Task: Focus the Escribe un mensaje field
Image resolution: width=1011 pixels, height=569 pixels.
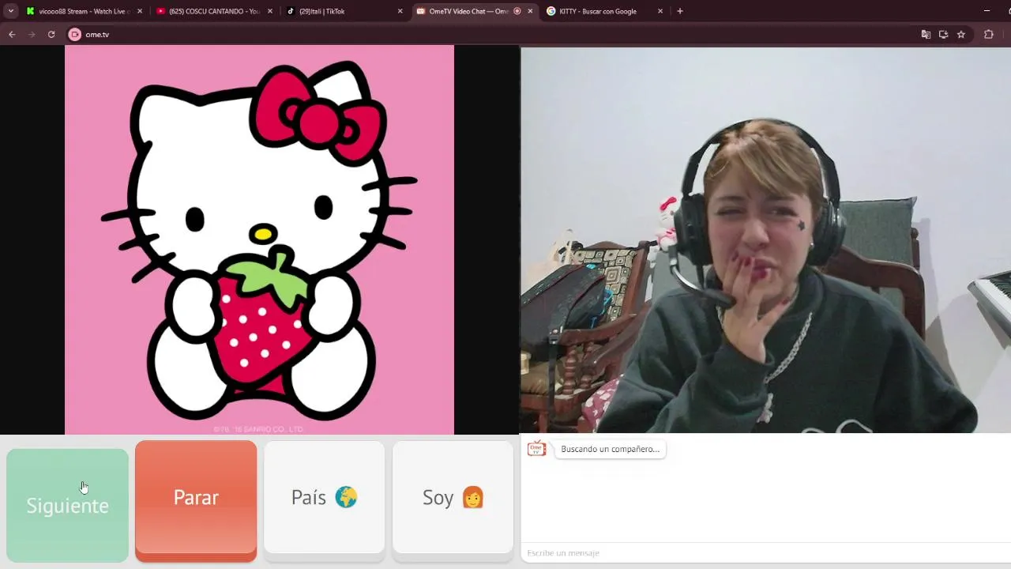Action: [766, 552]
